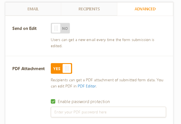
Task: Click the NO text on the gray switch
Action: 65,28
